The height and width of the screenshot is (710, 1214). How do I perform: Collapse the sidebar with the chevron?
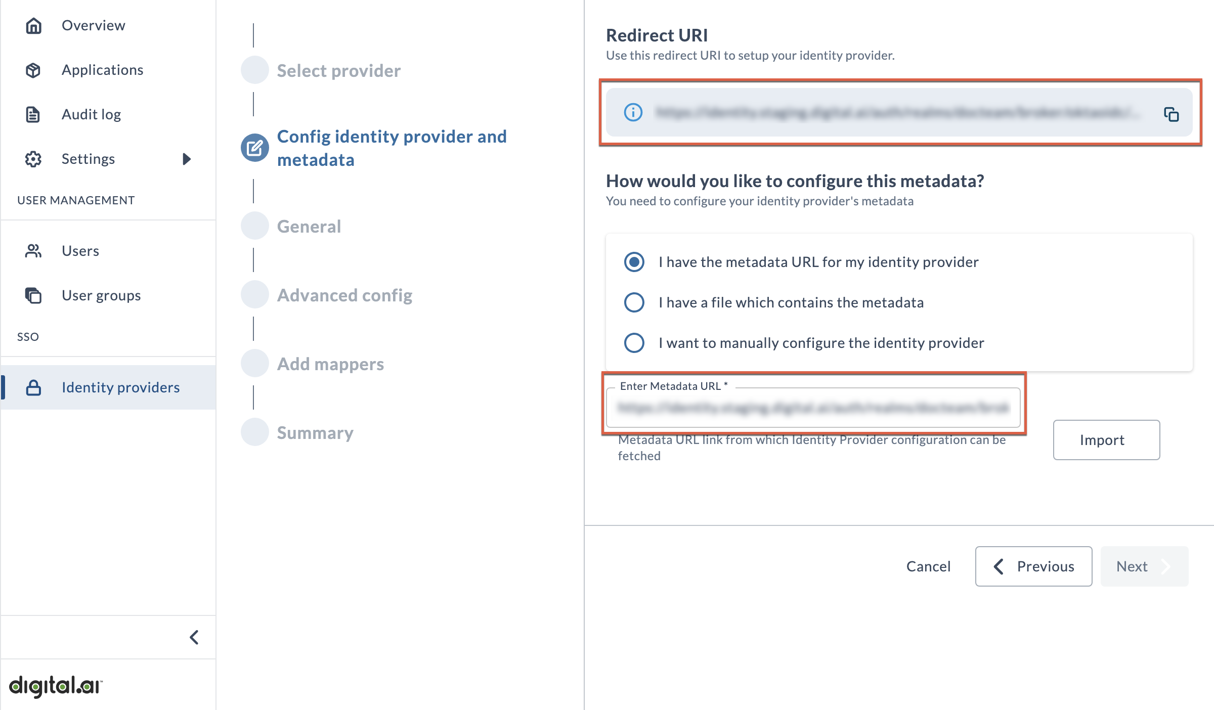(x=194, y=637)
